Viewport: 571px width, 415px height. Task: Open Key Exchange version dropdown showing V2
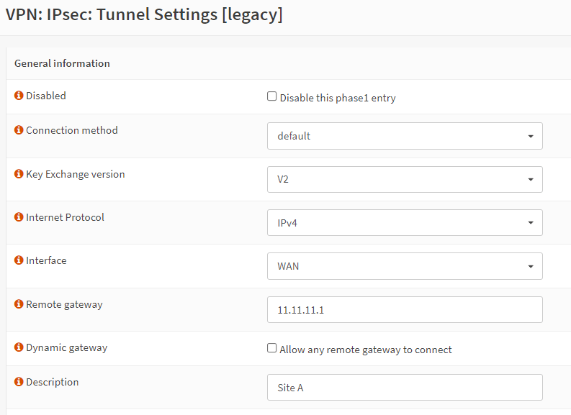tap(405, 179)
